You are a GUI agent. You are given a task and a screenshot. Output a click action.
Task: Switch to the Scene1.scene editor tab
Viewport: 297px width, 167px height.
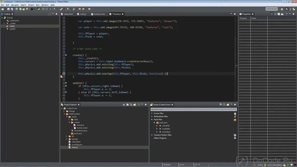(98, 14)
